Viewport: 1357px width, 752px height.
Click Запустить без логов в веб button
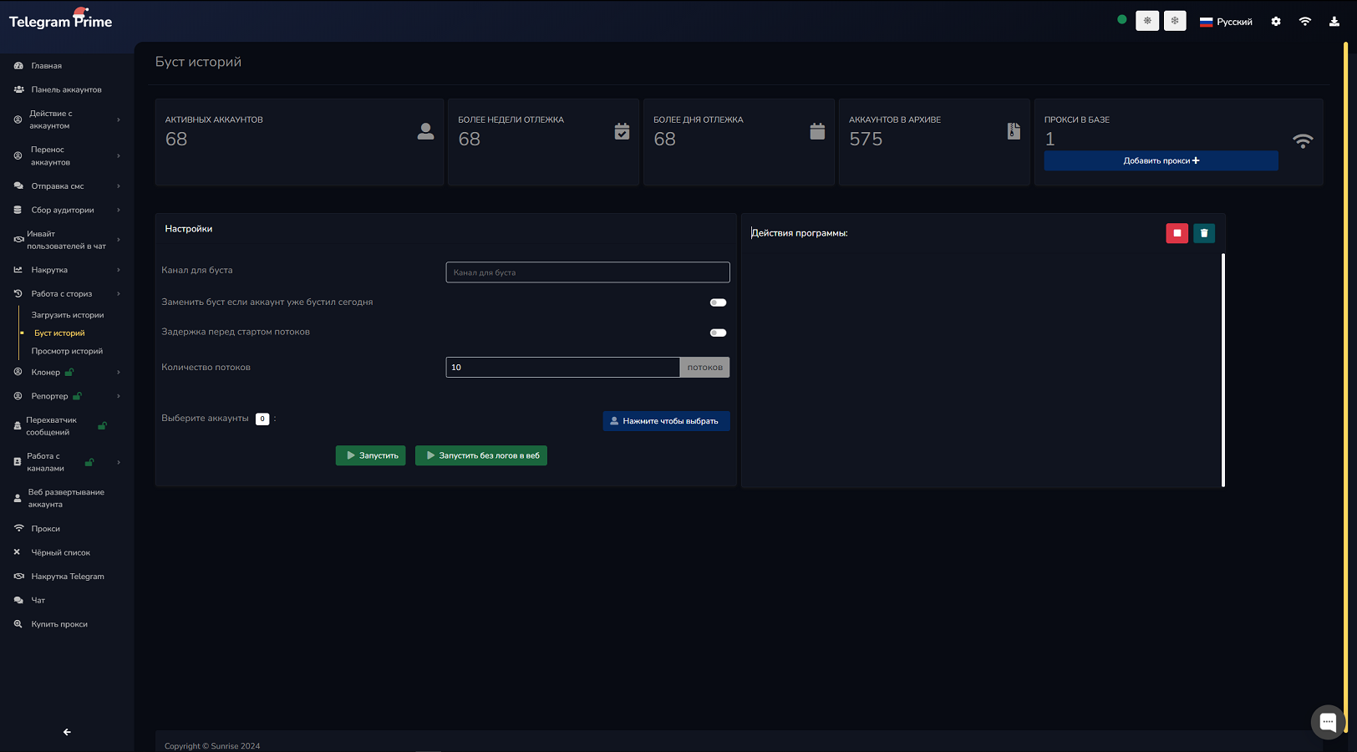(481, 455)
